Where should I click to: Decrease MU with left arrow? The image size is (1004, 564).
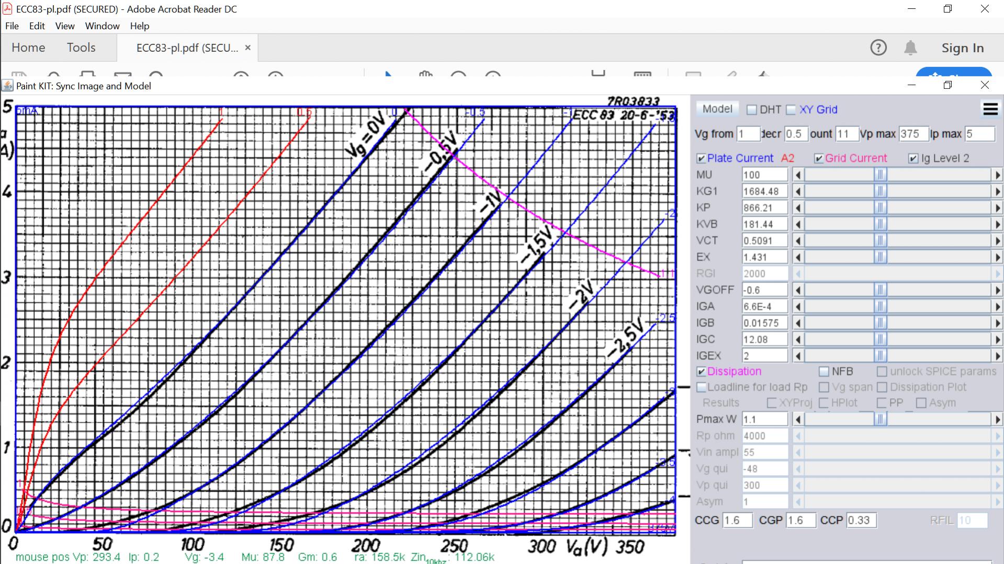click(798, 175)
